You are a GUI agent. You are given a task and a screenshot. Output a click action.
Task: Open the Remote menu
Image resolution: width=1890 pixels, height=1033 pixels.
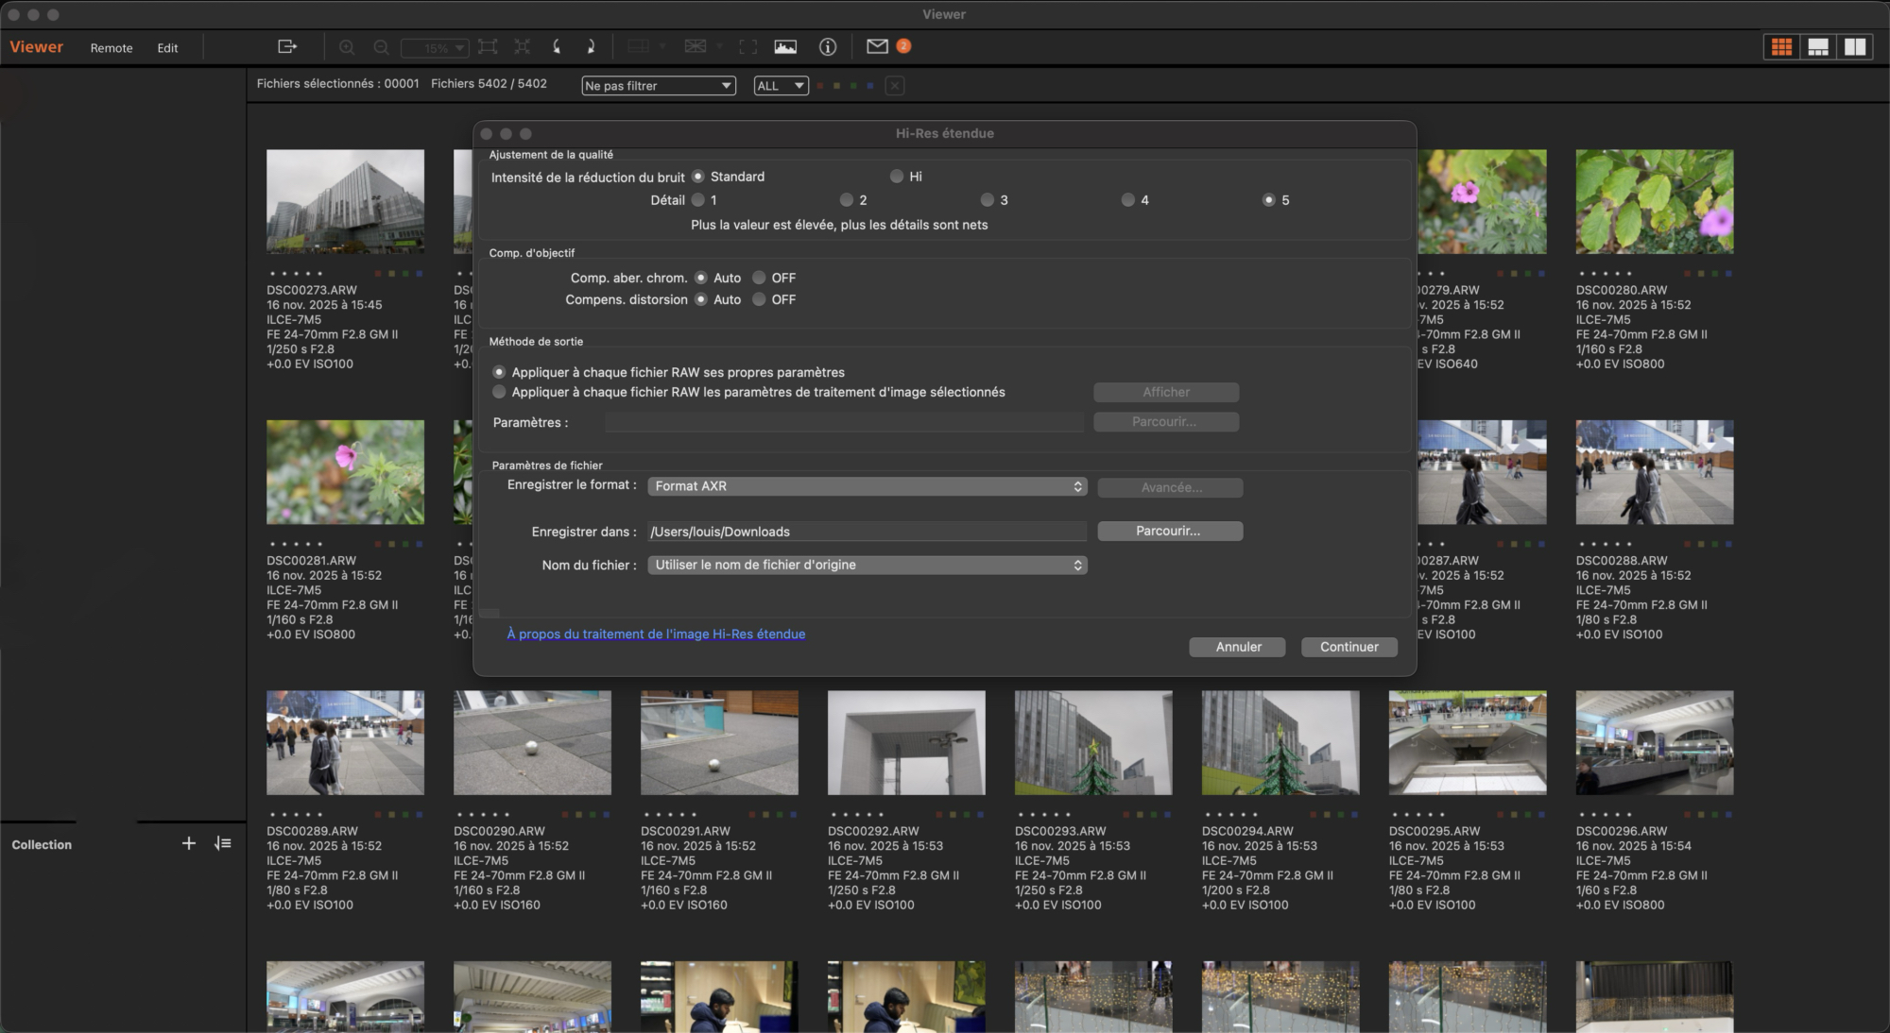(x=112, y=48)
